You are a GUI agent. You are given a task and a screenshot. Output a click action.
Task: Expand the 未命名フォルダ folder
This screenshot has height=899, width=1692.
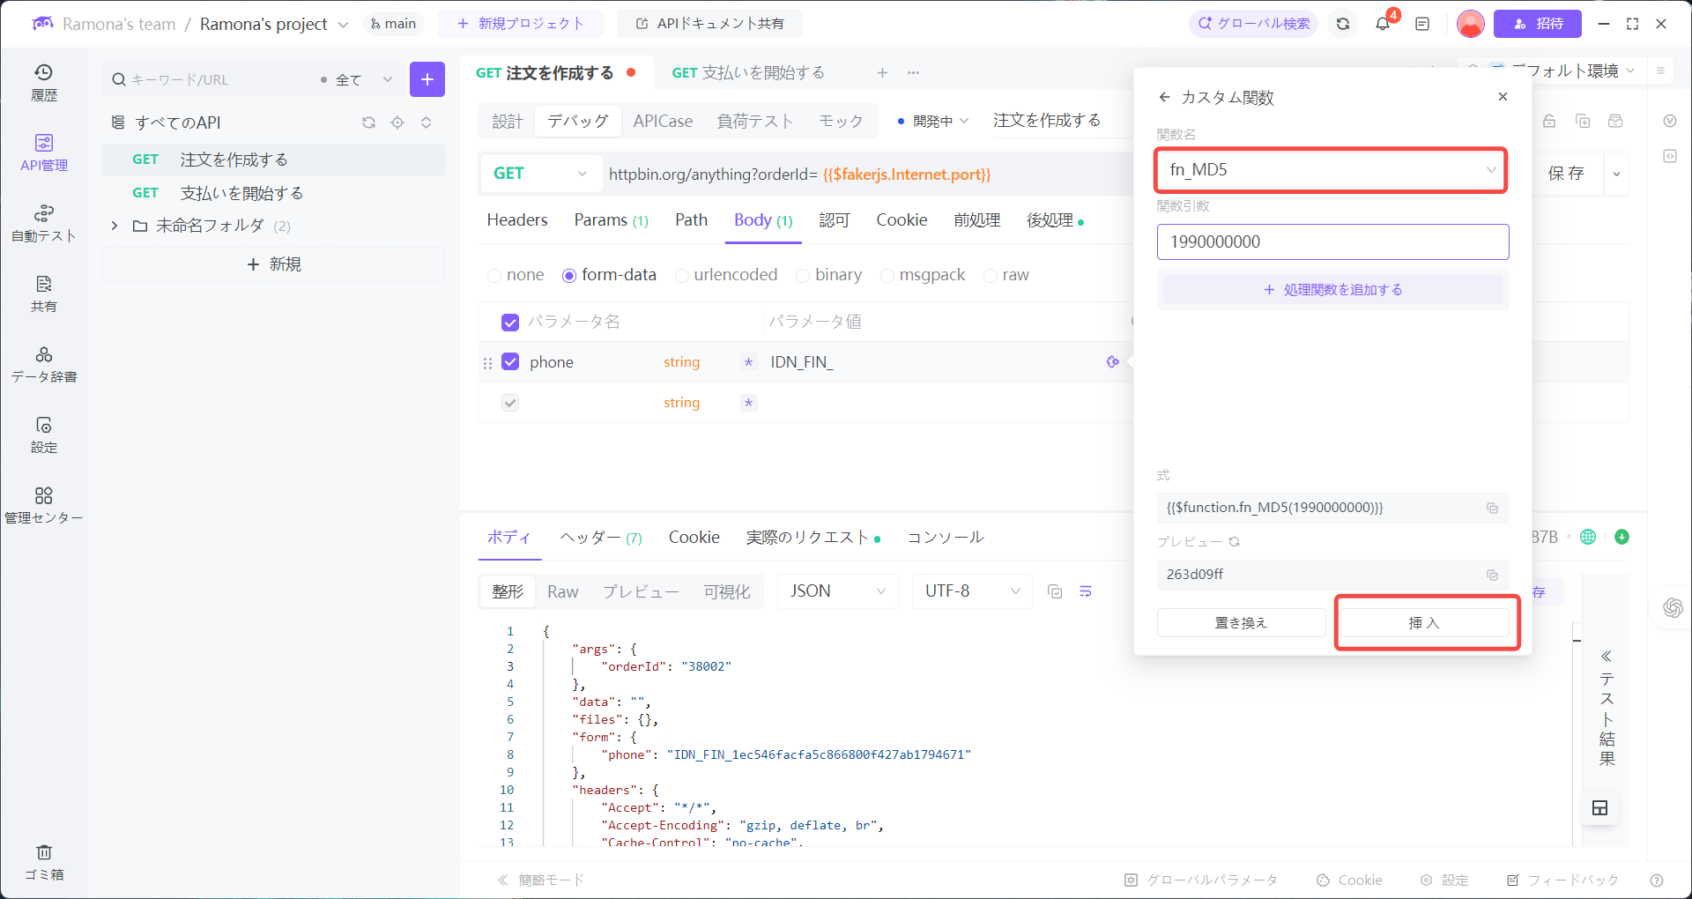coord(115,226)
